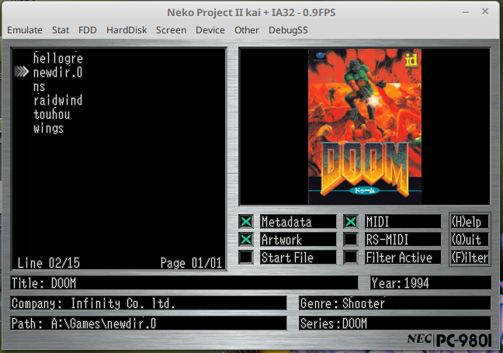The height and width of the screenshot is (353, 503).
Task: Open the Screen menu
Action: pos(171,30)
